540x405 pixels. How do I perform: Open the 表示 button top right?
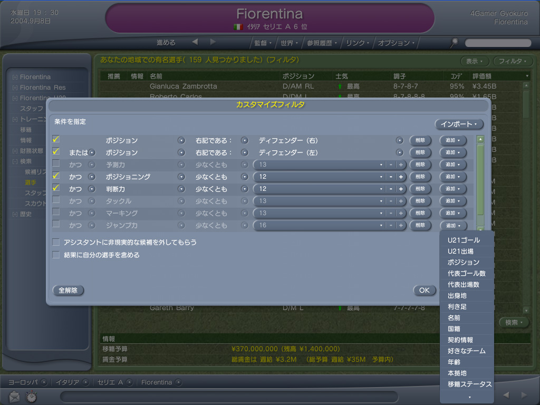[x=474, y=61]
